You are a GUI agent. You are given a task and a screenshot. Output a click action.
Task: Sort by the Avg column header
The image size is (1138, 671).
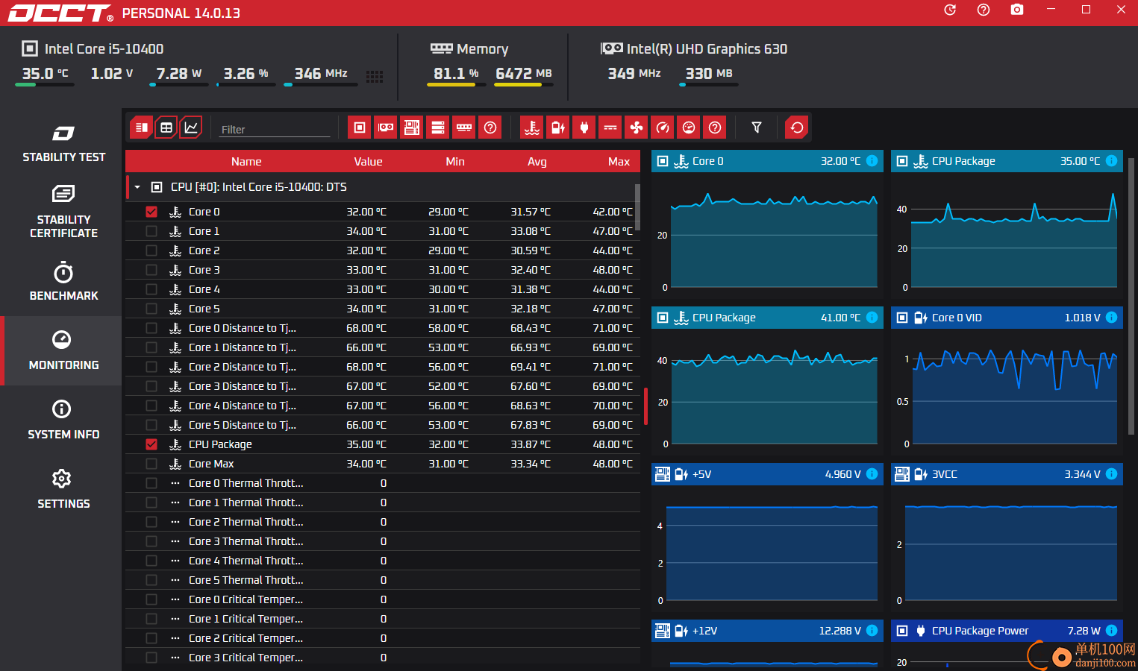click(x=537, y=161)
